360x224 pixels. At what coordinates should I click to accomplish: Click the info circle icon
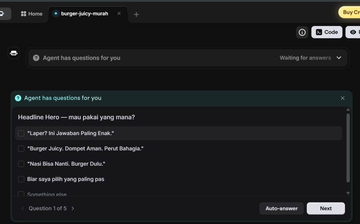(x=302, y=32)
